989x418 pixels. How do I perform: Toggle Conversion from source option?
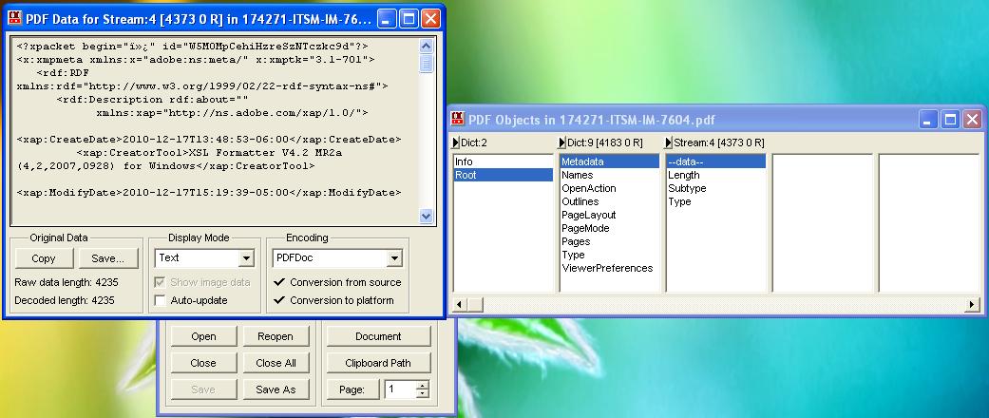[337, 282]
